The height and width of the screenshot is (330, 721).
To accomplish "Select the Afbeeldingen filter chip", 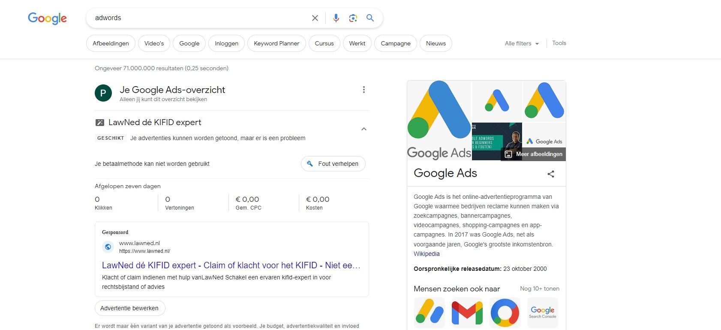I will click(x=111, y=43).
